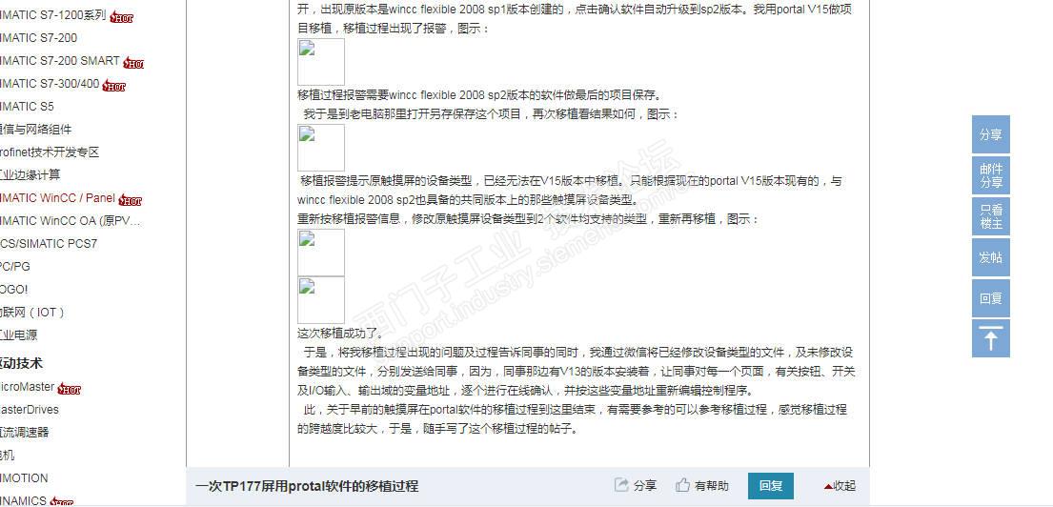Open the SIMATIC S7-300/400 forum link
1053x507 pixels.
[50, 84]
